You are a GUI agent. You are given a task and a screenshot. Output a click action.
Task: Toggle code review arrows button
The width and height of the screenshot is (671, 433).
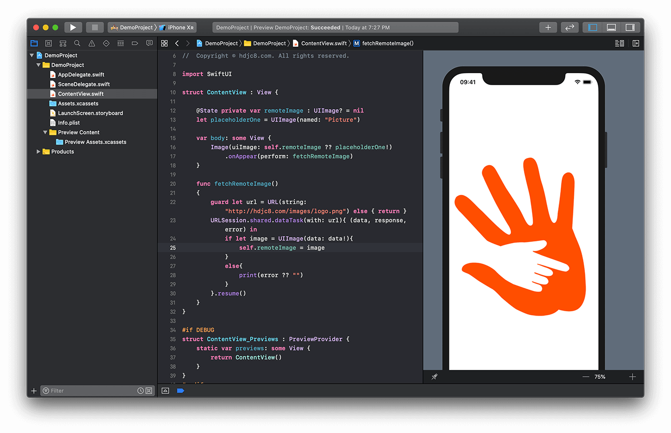pos(570,27)
